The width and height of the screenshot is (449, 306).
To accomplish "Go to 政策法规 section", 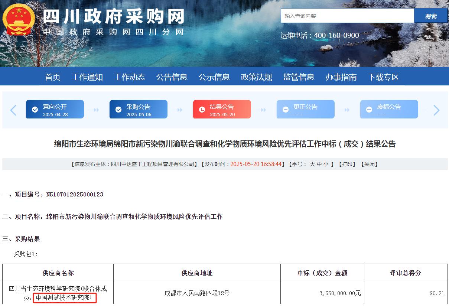I will point(256,77).
